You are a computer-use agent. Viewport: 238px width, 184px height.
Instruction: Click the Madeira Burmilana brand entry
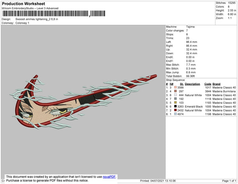[x=224, y=91]
